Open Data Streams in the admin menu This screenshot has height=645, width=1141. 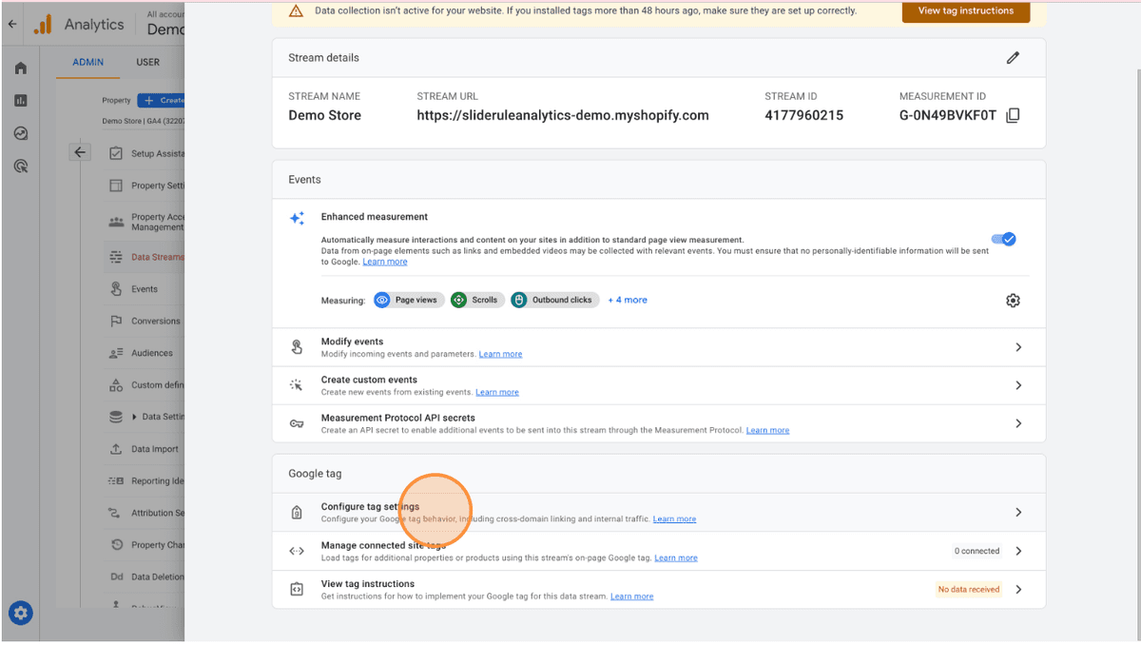[145, 257]
